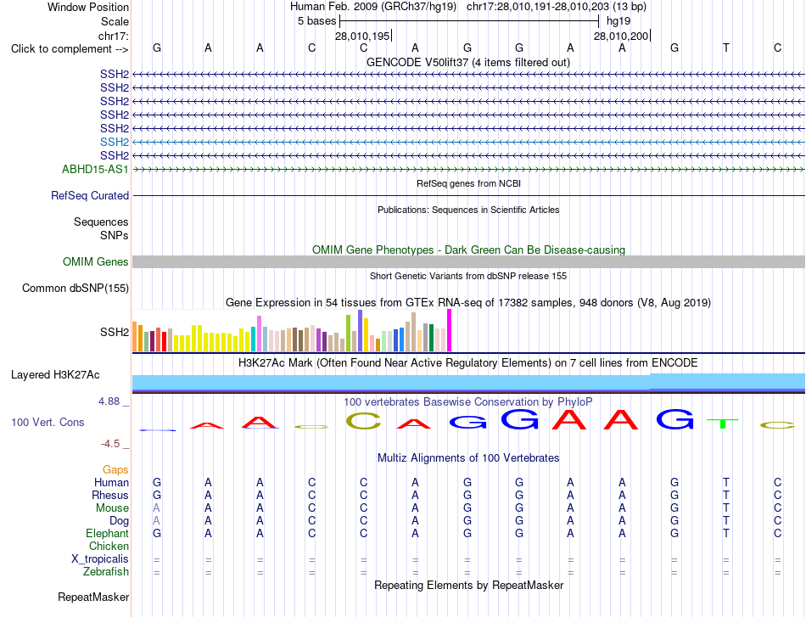Click the 100 Vert. Cons label
The image size is (806, 617).
48,422
